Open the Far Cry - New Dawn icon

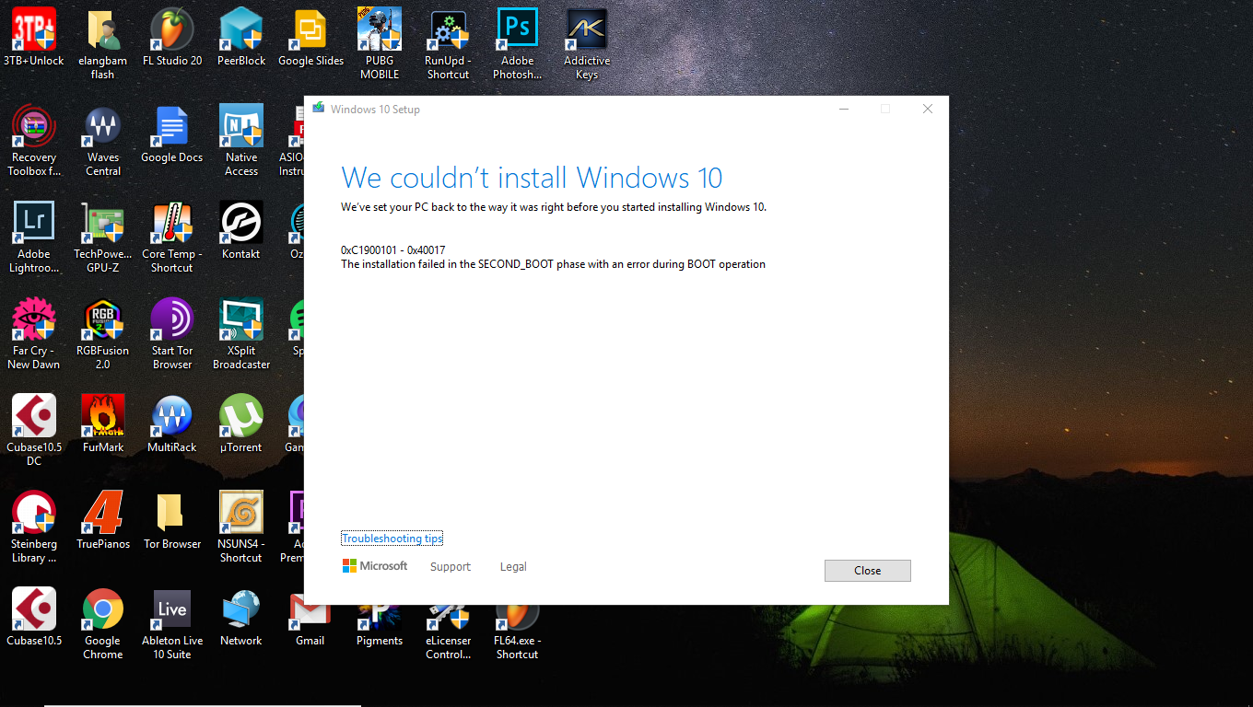pyautogui.click(x=34, y=334)
